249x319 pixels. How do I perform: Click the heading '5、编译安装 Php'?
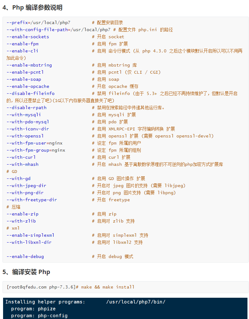click(x=26, y=272)
